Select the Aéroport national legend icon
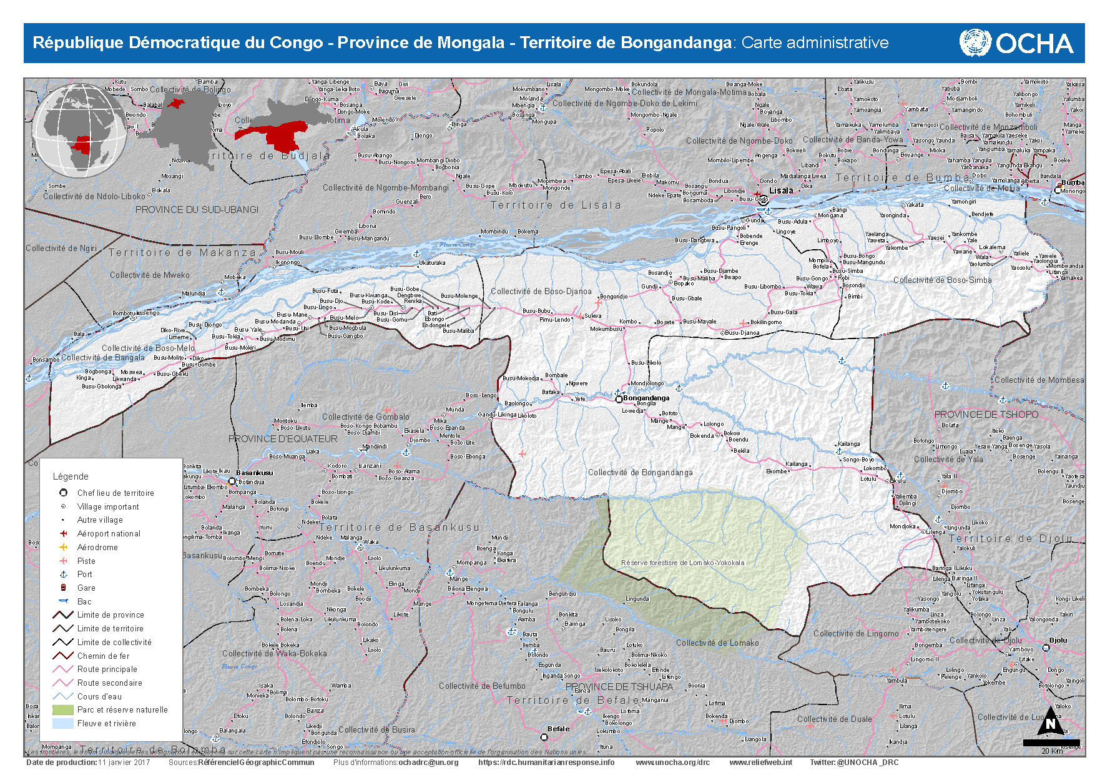The image size is (1110, 780). [x=63, y=533]
